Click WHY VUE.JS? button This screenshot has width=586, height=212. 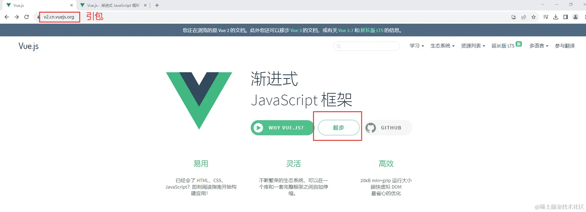[282, 128]
